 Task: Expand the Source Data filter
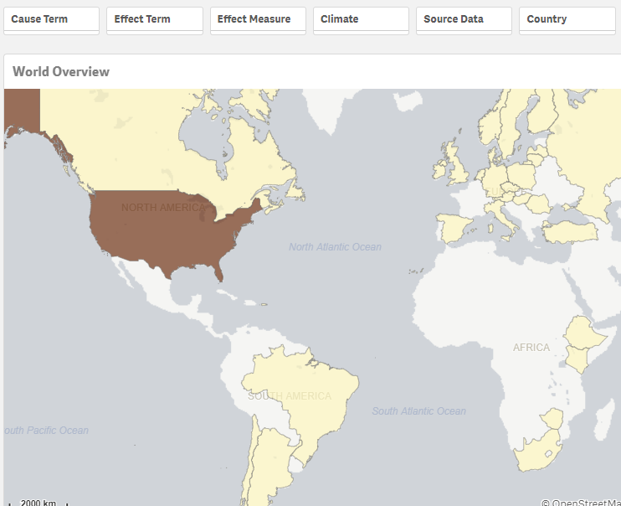click(x=464, y=19)
